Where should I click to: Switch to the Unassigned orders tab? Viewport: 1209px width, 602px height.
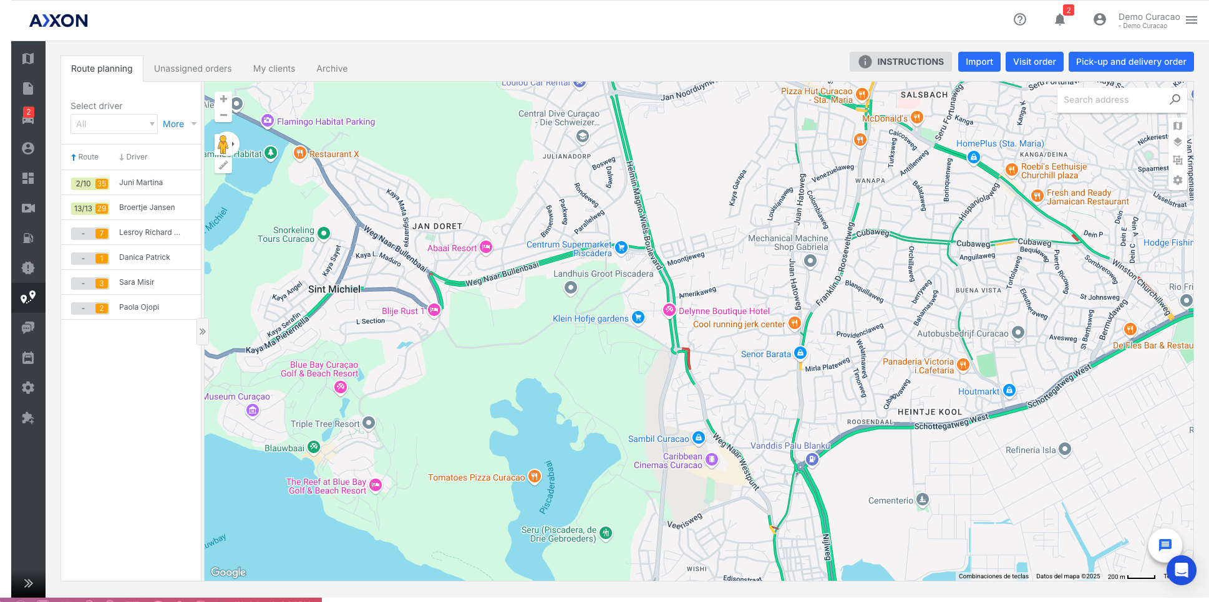click(192, 69)
